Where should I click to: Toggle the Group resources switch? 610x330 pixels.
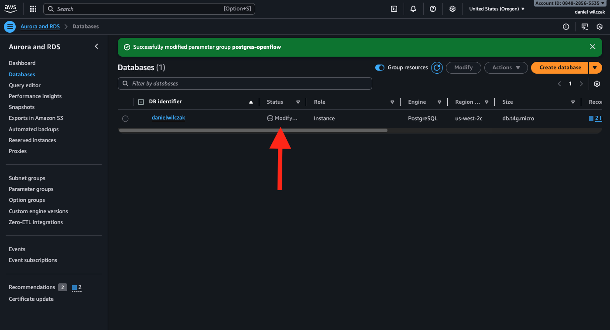[380, 68]
